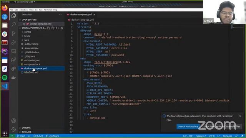Collapse all folders in Explorer
This screenshot has height=138, width=246.
62,28
